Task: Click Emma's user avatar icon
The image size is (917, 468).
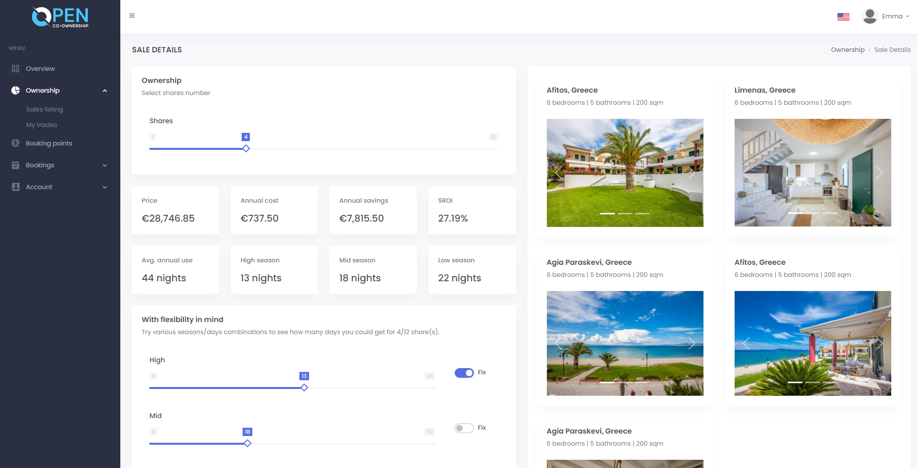Action: tap(869, 16)
